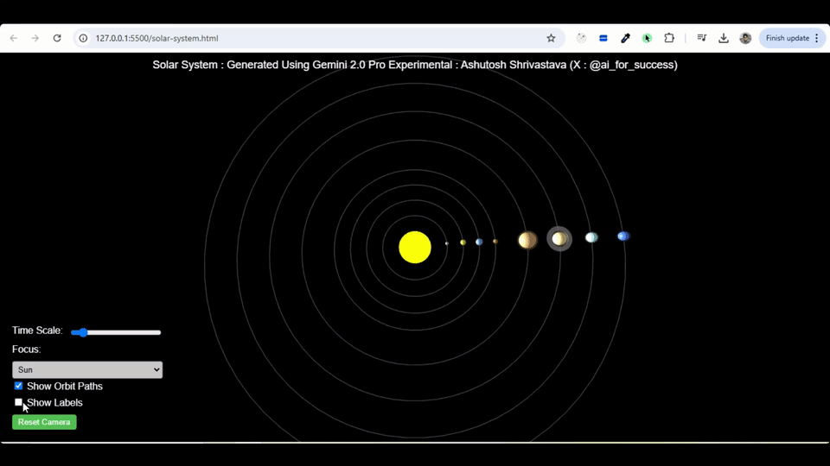Open the browser Downloads icon

point(724,38)
